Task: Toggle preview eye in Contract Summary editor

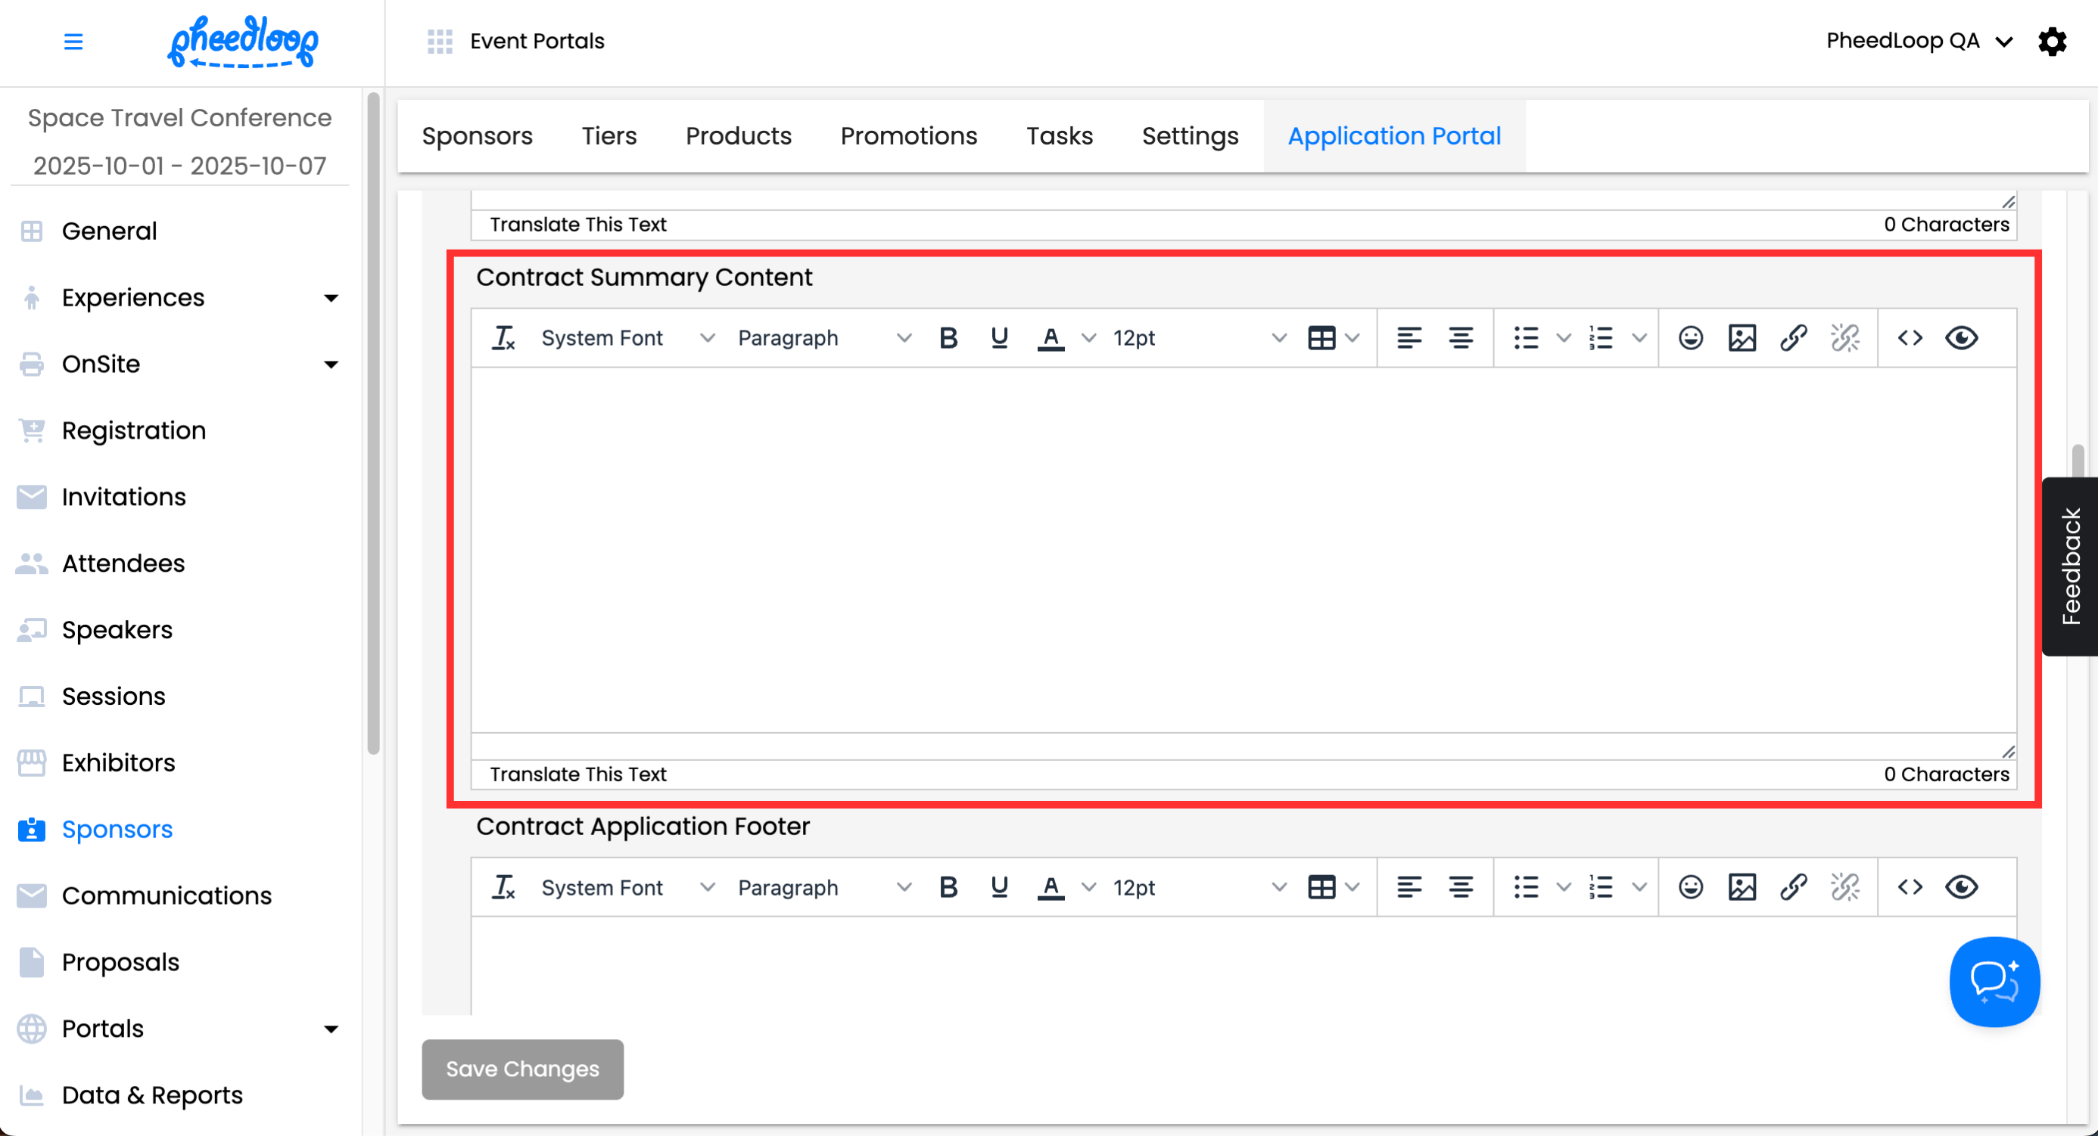Action: pos(1961,338)
